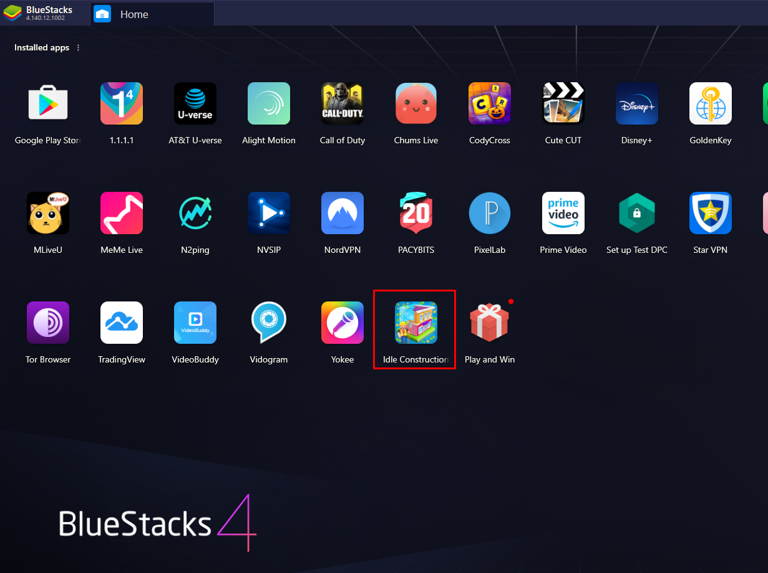768x573 pixels.
Task: Launch VideoBuddy app
Action: point(195,323)
